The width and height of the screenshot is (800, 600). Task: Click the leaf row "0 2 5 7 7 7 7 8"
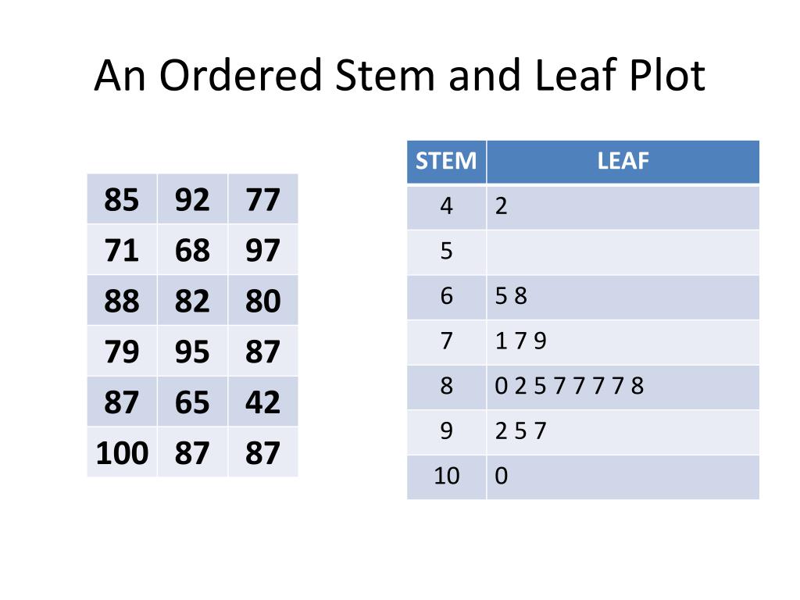[623, 387]
